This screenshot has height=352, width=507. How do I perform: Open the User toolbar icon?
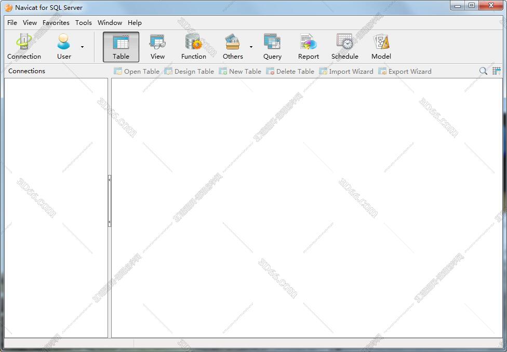point(64,47)
